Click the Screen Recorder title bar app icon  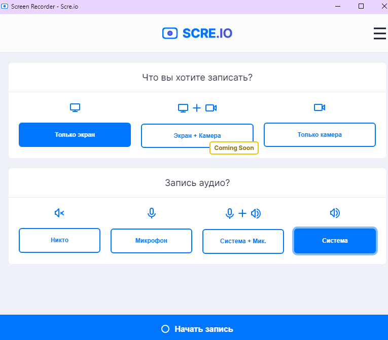click(x=5, y=6)
